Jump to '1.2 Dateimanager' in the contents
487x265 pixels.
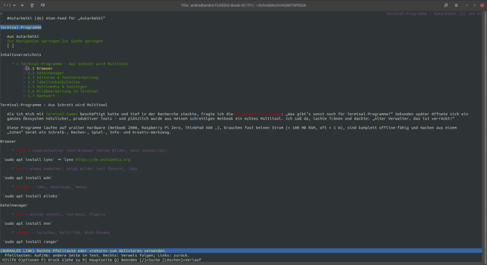click(46, 73)
